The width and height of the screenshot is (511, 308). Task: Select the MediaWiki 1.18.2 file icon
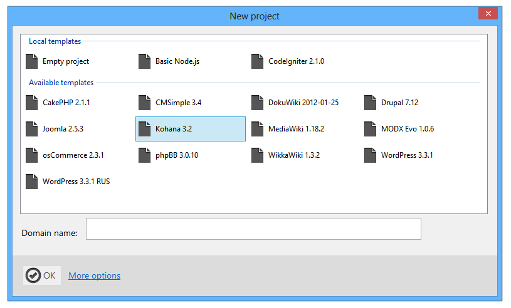(257, 129)
